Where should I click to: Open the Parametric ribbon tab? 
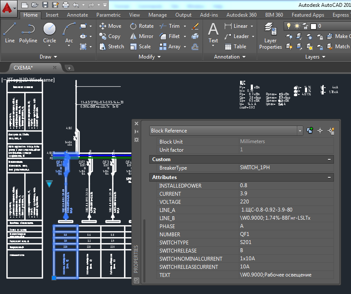click(x=108, y=15)
